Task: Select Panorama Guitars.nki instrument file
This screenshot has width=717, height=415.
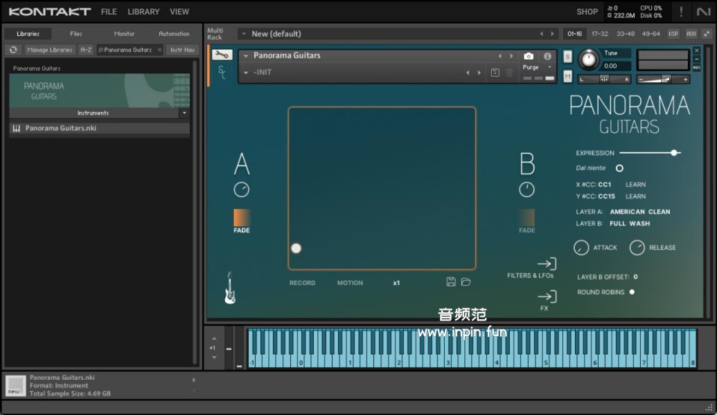Action: [60, 128]
